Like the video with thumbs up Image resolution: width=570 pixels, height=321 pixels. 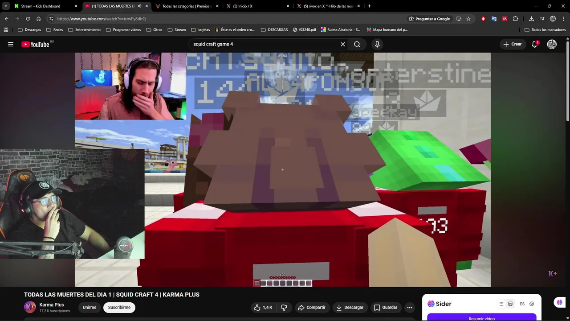(x=263, y=307)
